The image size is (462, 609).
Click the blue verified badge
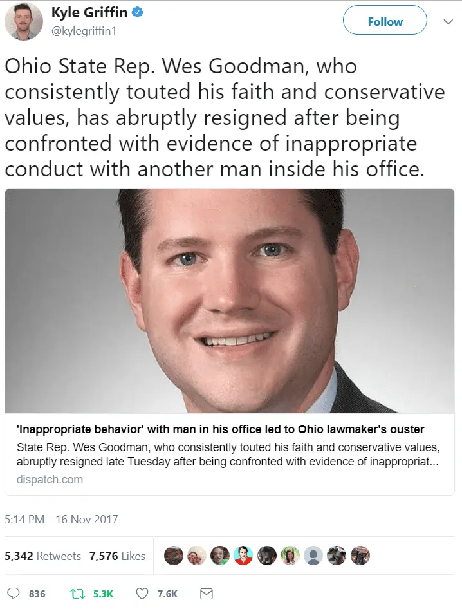tap(138, 12)
